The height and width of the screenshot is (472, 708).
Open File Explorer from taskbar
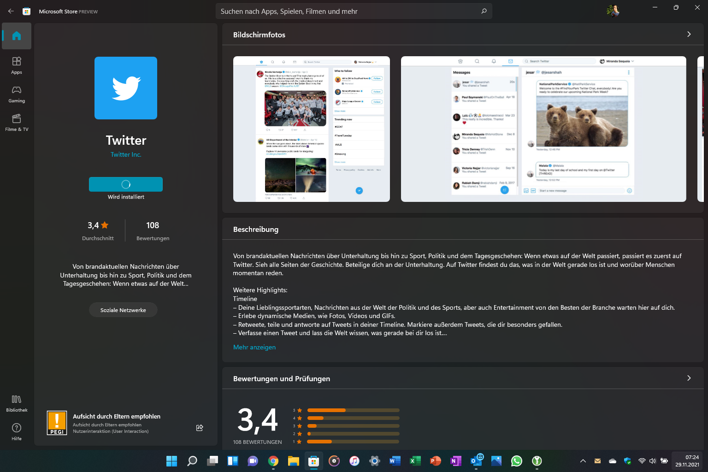(294, 461)
